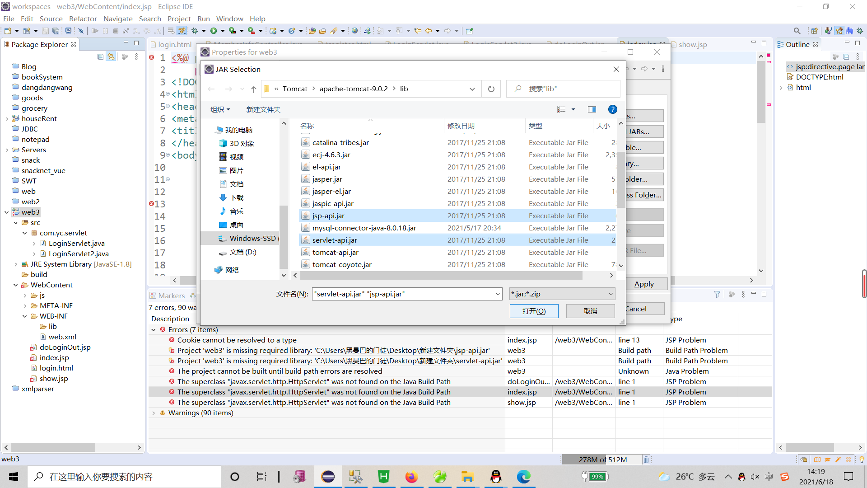Collapse the web3 project node
867x488 pixels.
[6, 212]
